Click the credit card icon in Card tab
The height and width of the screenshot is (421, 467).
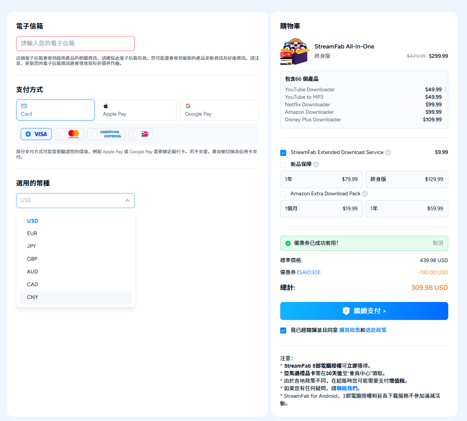pyautogui.click(x=24, y=106)
